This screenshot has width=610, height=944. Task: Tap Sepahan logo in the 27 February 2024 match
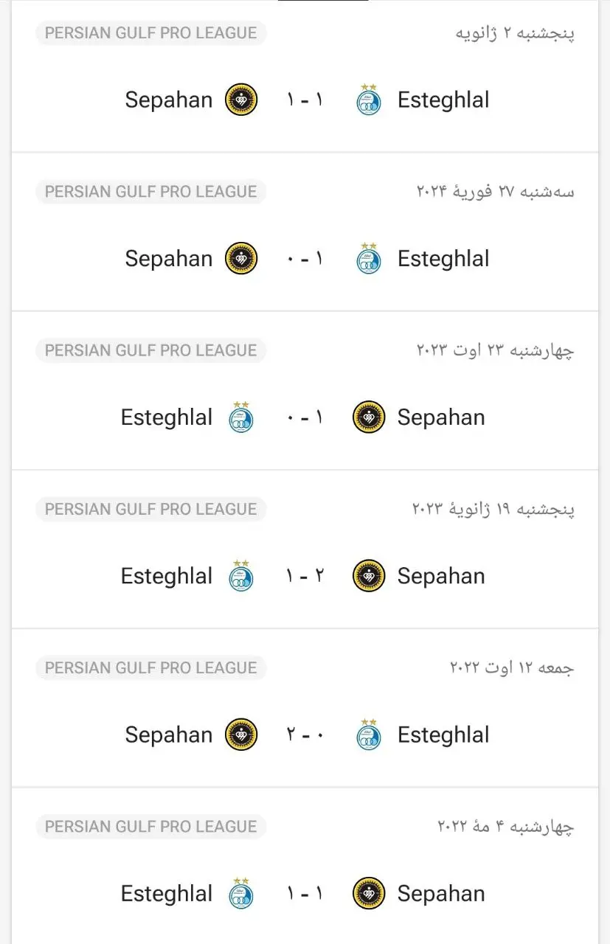(x=241, y=259)
